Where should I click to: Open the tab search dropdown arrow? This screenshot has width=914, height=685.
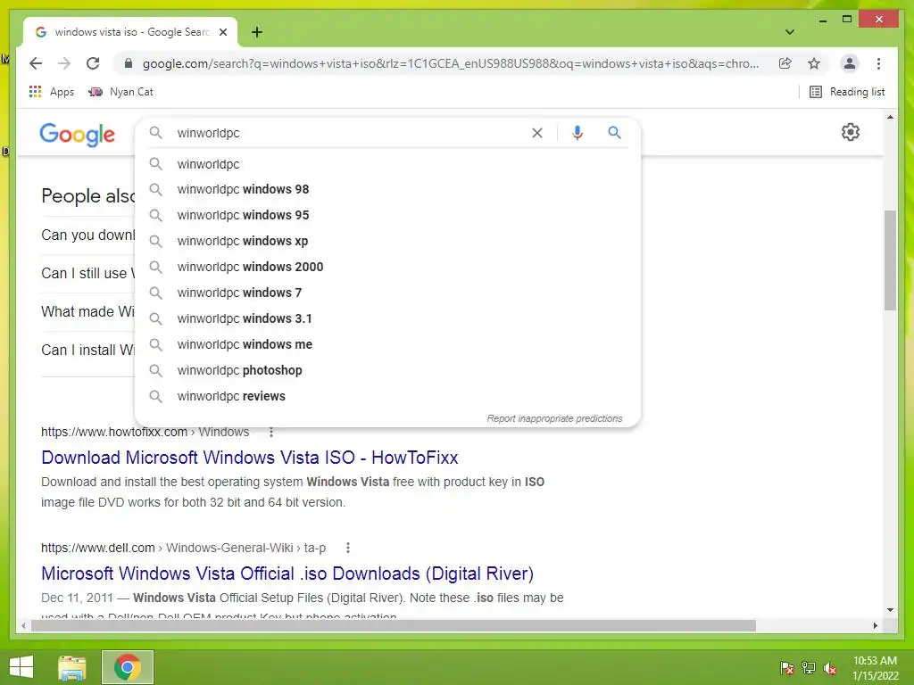click(790, 32)
